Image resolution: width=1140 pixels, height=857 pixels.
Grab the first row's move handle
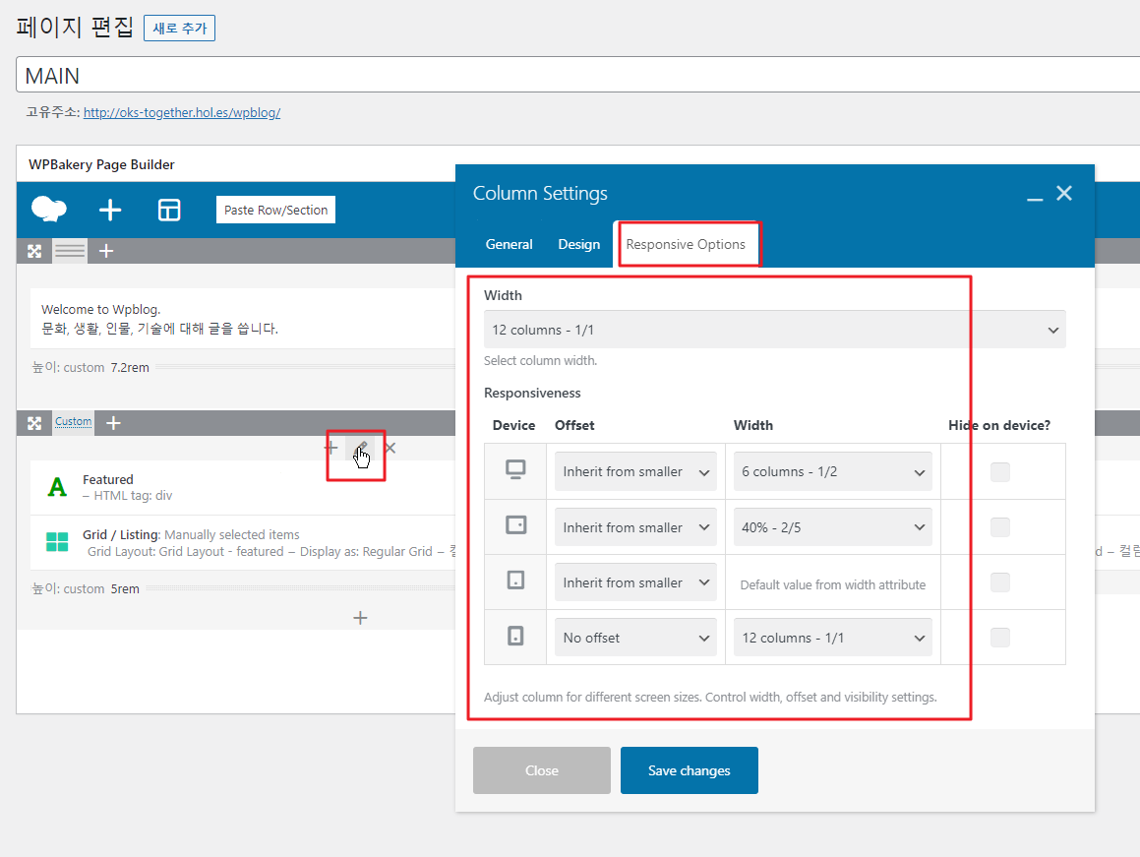[34, 251]
